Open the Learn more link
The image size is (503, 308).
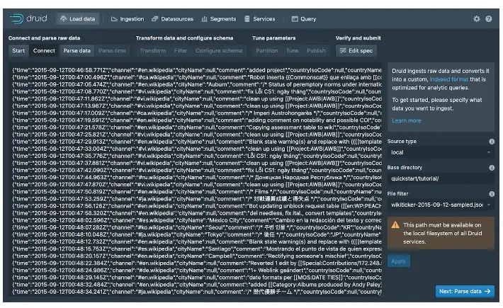(x=406, y=120)
